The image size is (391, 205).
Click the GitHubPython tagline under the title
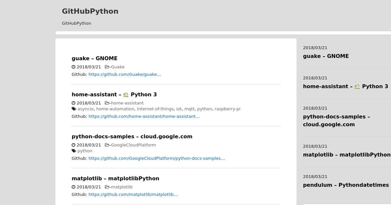[77, 23]
